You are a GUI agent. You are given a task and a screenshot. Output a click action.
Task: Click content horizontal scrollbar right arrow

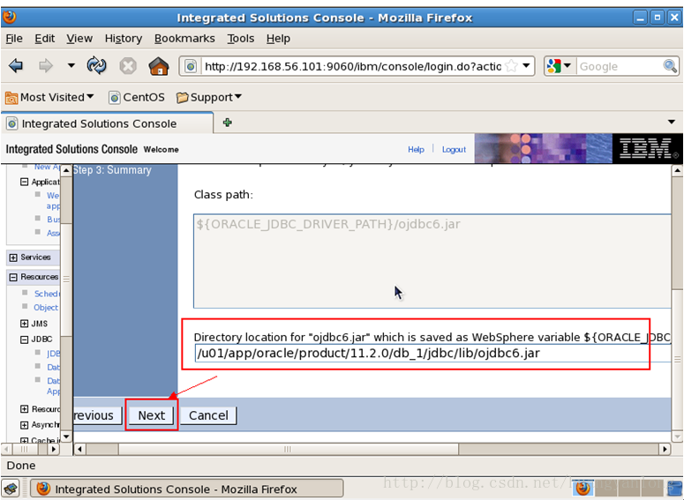pyautogui.click(x=665, y=449)
